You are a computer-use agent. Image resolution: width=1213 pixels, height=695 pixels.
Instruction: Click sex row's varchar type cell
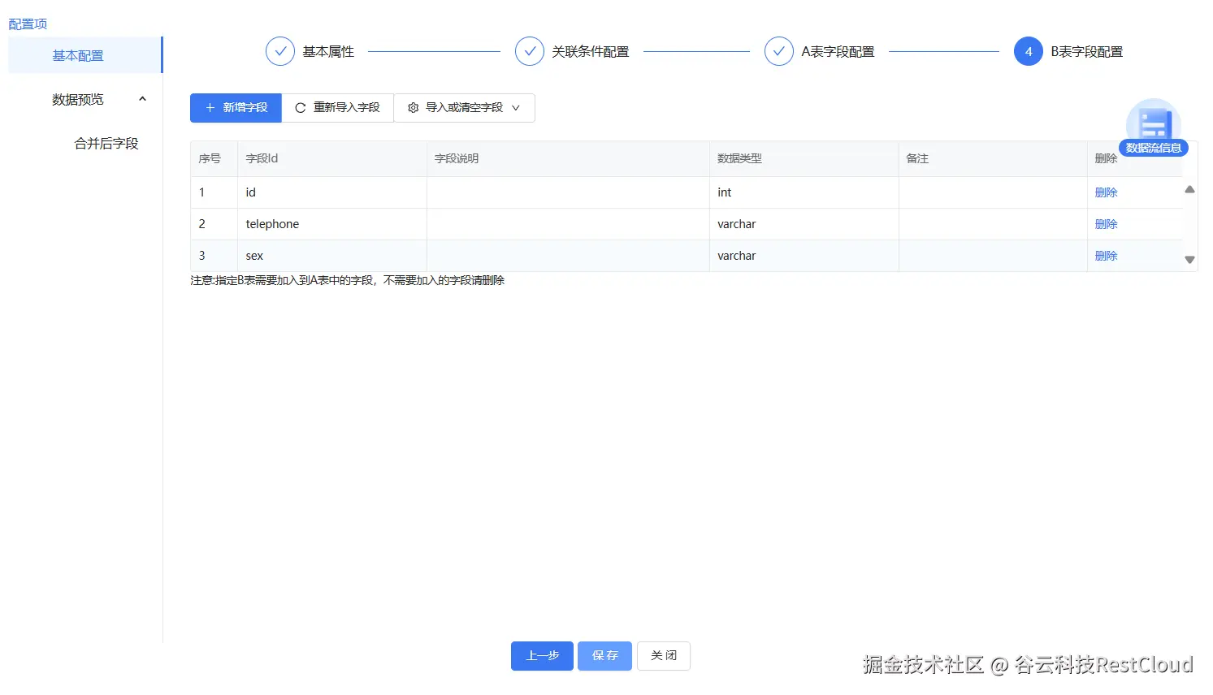click(804, 256)
